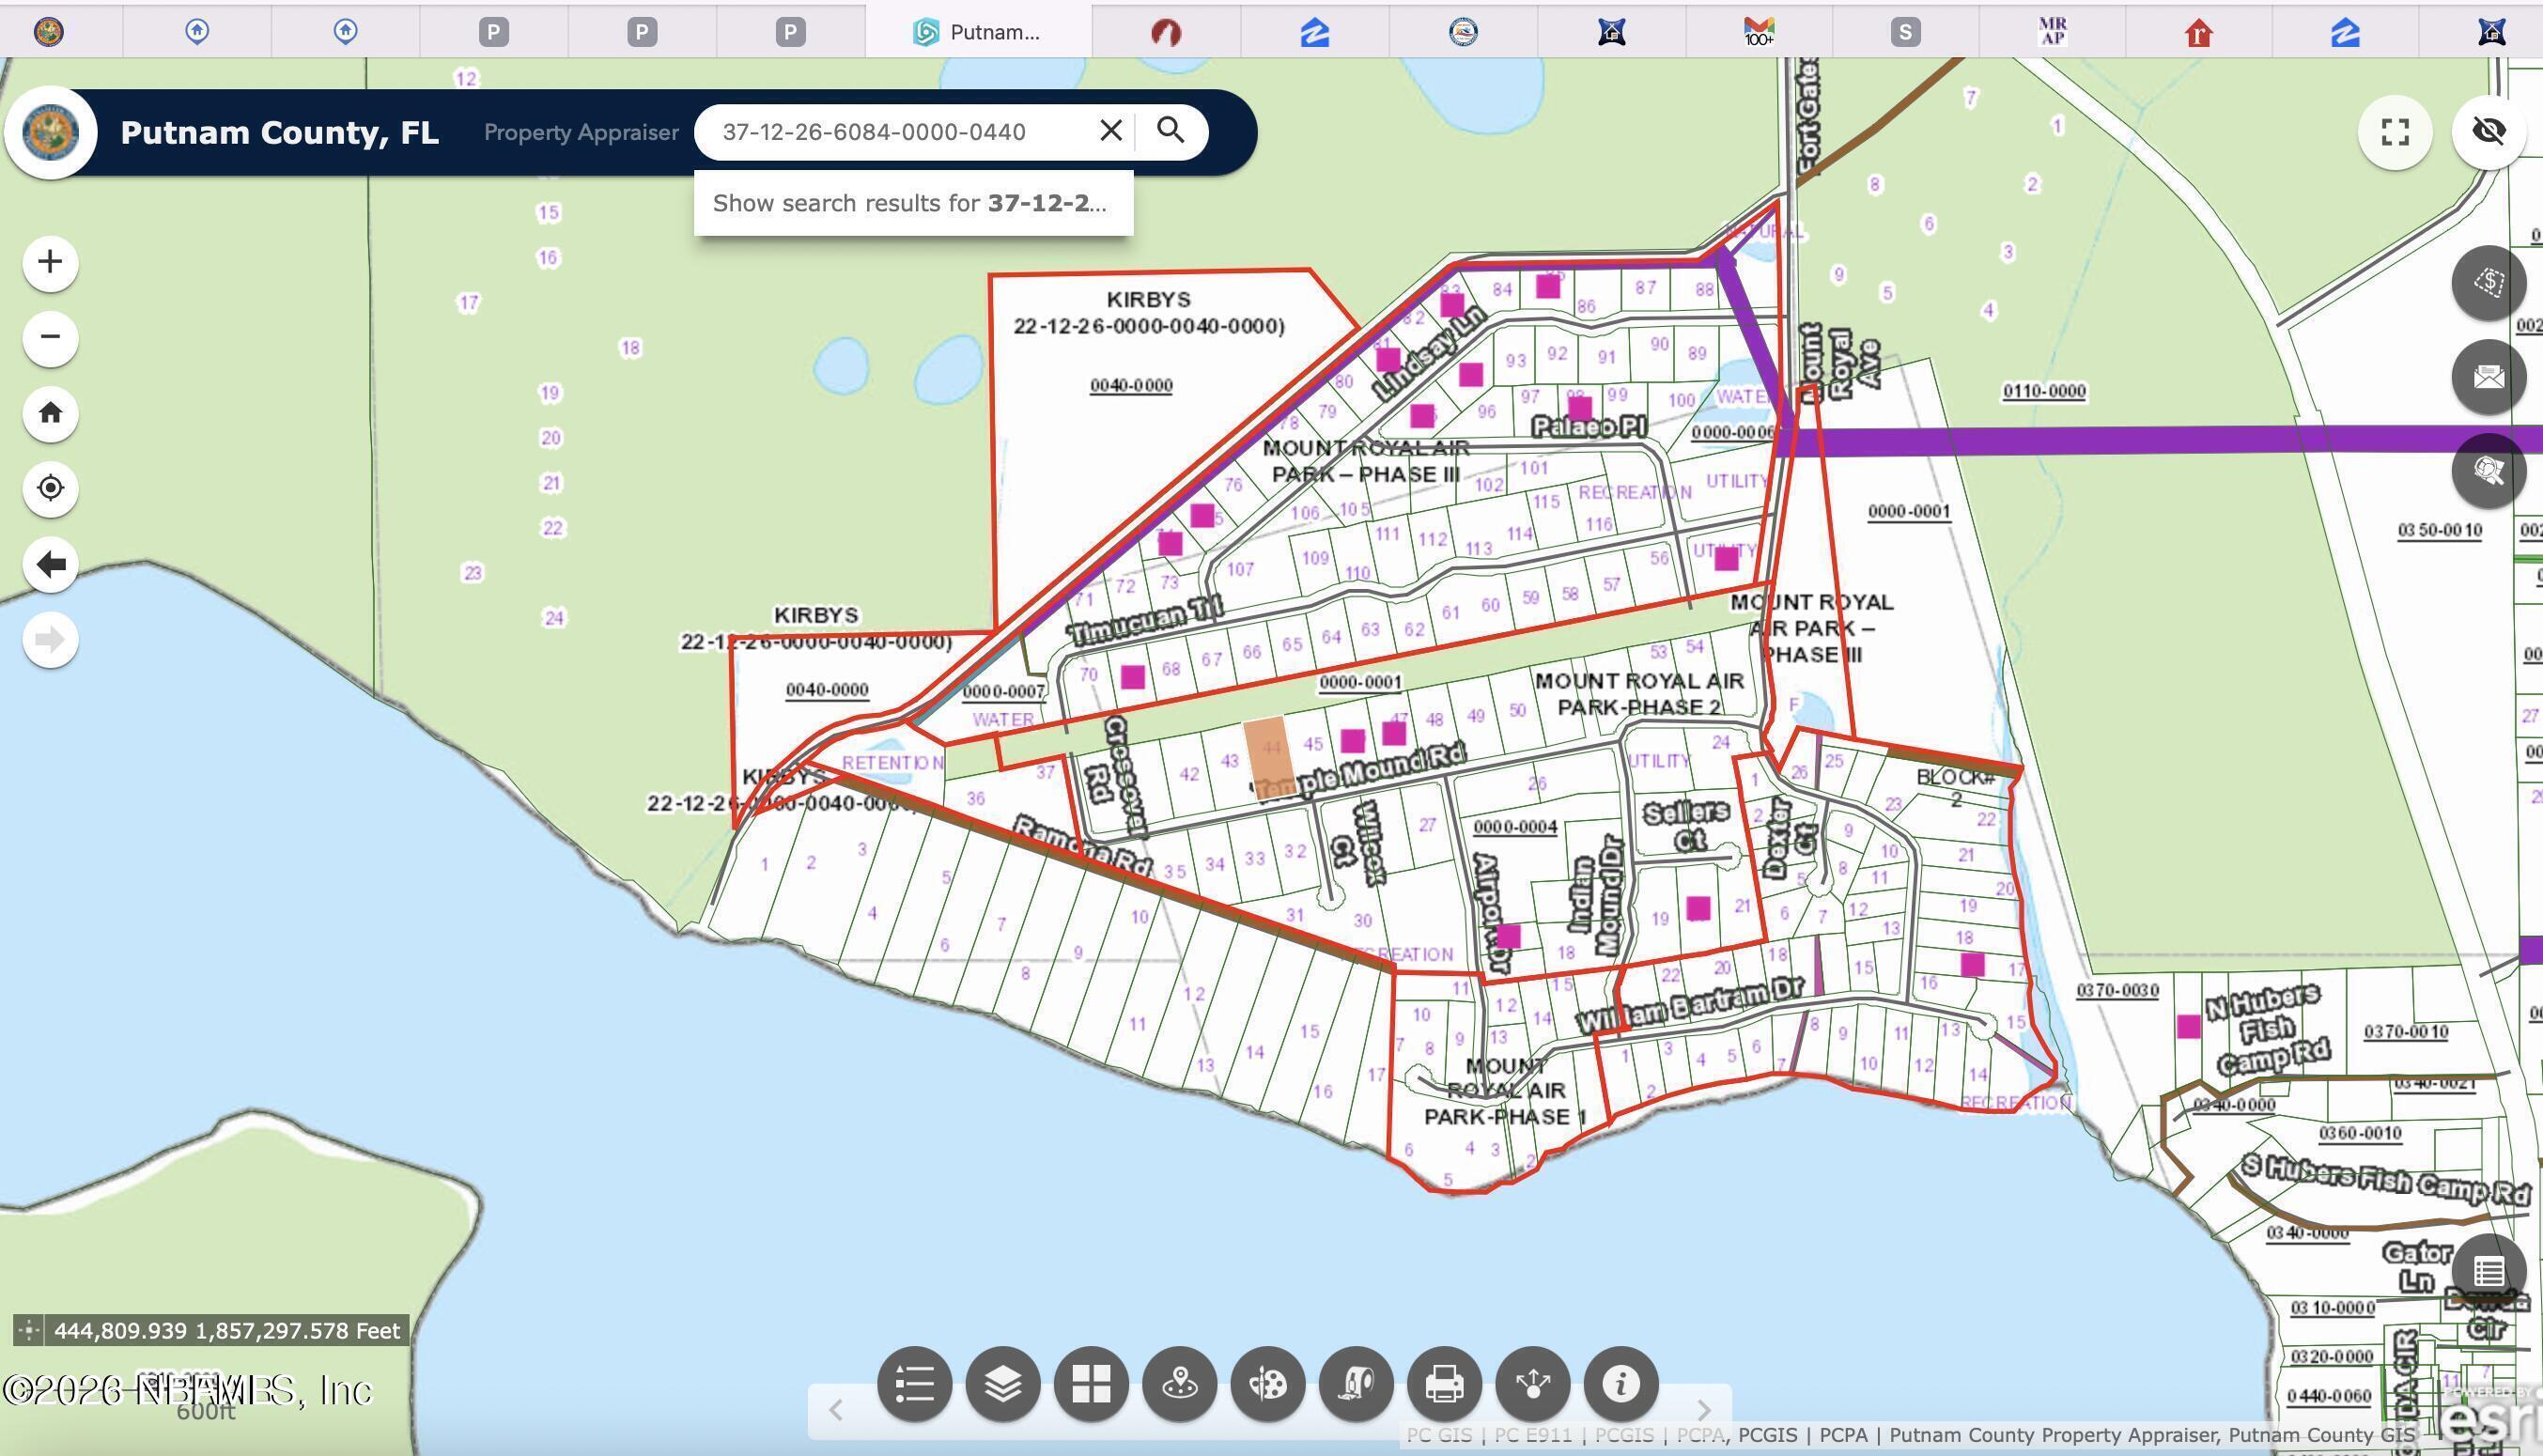Click the magnifier search button
The image size is (2543, 1456).
[x=1170, y=131]
